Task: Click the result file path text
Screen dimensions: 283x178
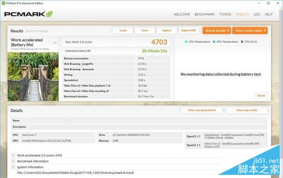Action: [76, 173]
